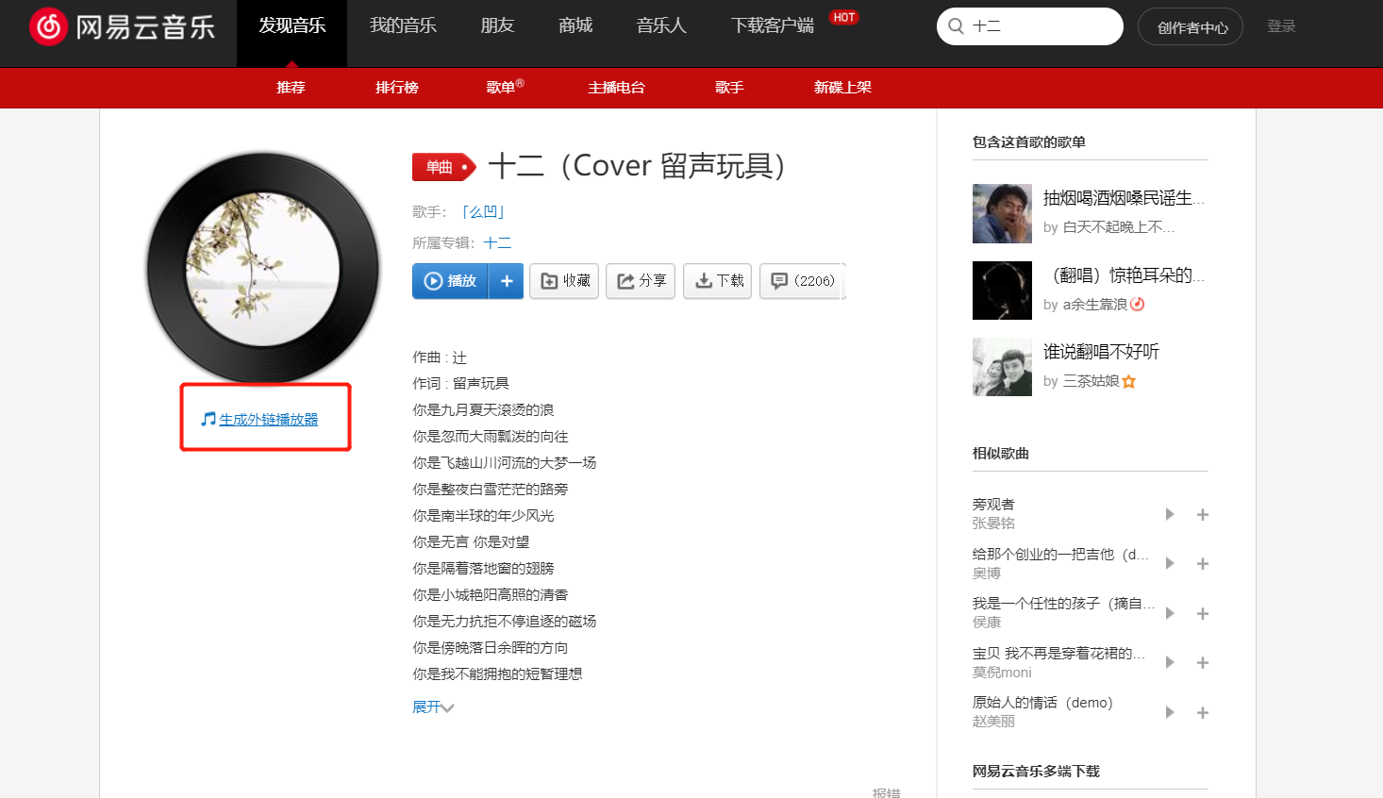Play the similar song 旁观者
Viewport: 1383px width, 798px height.
tap(1169, 513)
